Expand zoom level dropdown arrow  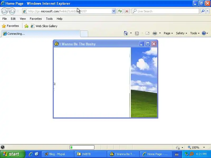[204, 147]
